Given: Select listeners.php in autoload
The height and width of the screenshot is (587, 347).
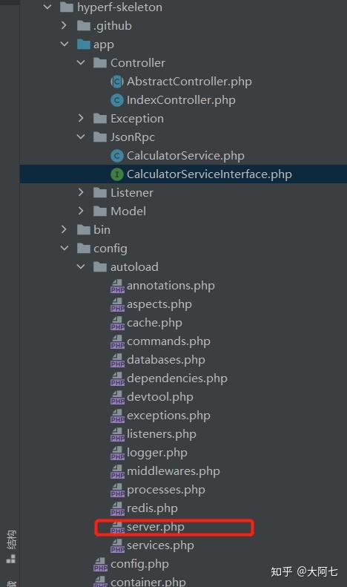Looking at the screenshot, I should pos(162,434).
